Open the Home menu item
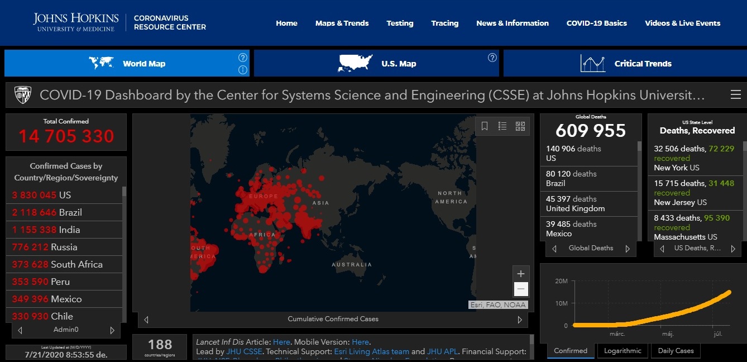Viewport: 747px width, 362px height. point(286,23)
